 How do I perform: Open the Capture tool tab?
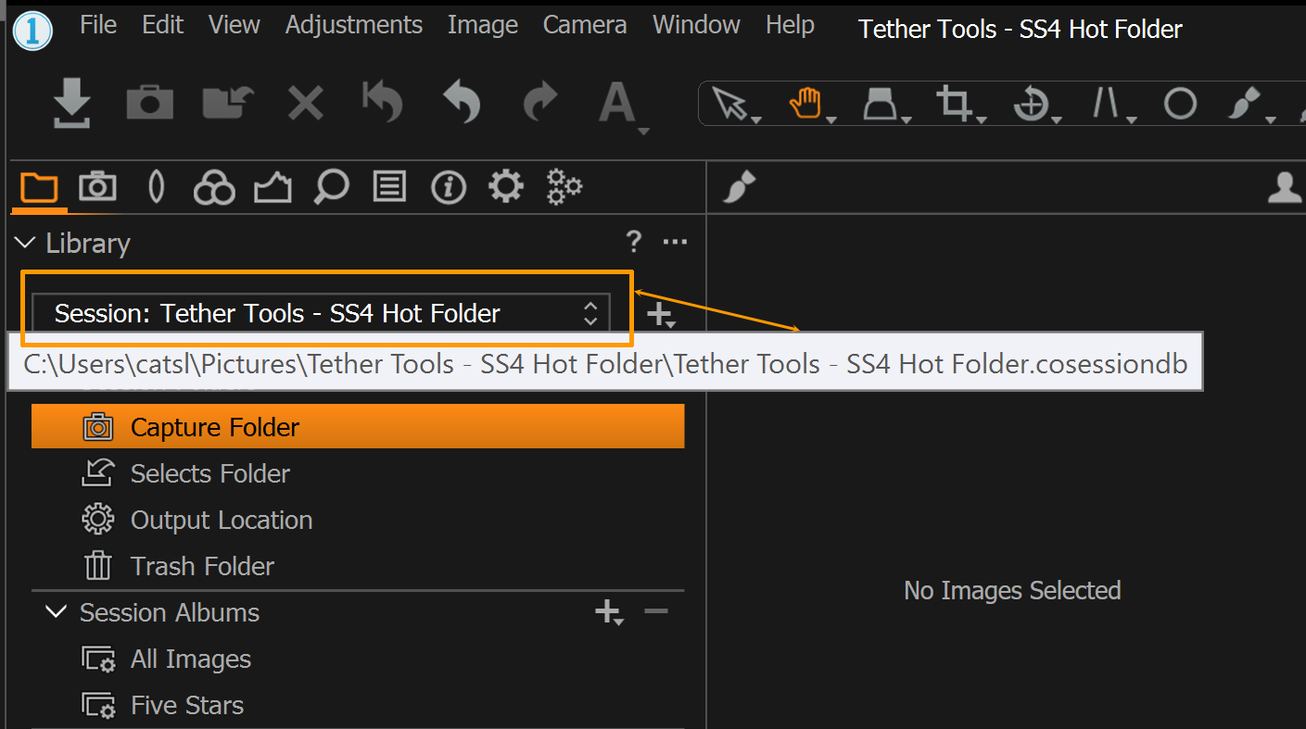[x=97, y=187]
